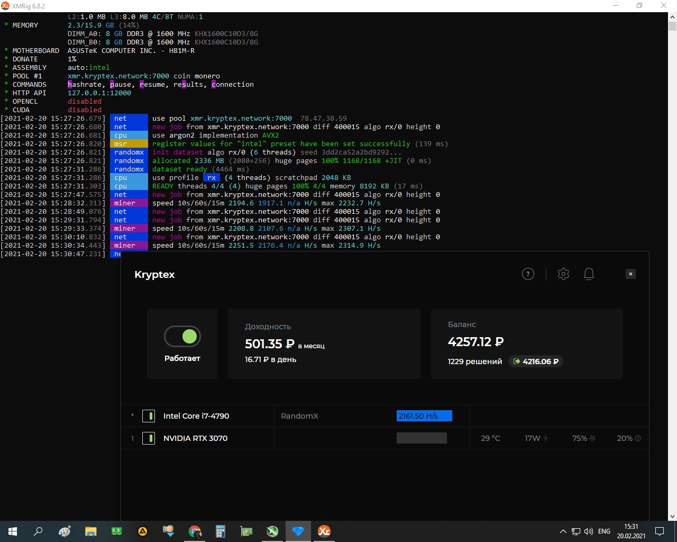This screenshot has height=542, width=677.
Task: Turn off the Работает mining switch
Action: coord(182,336)
